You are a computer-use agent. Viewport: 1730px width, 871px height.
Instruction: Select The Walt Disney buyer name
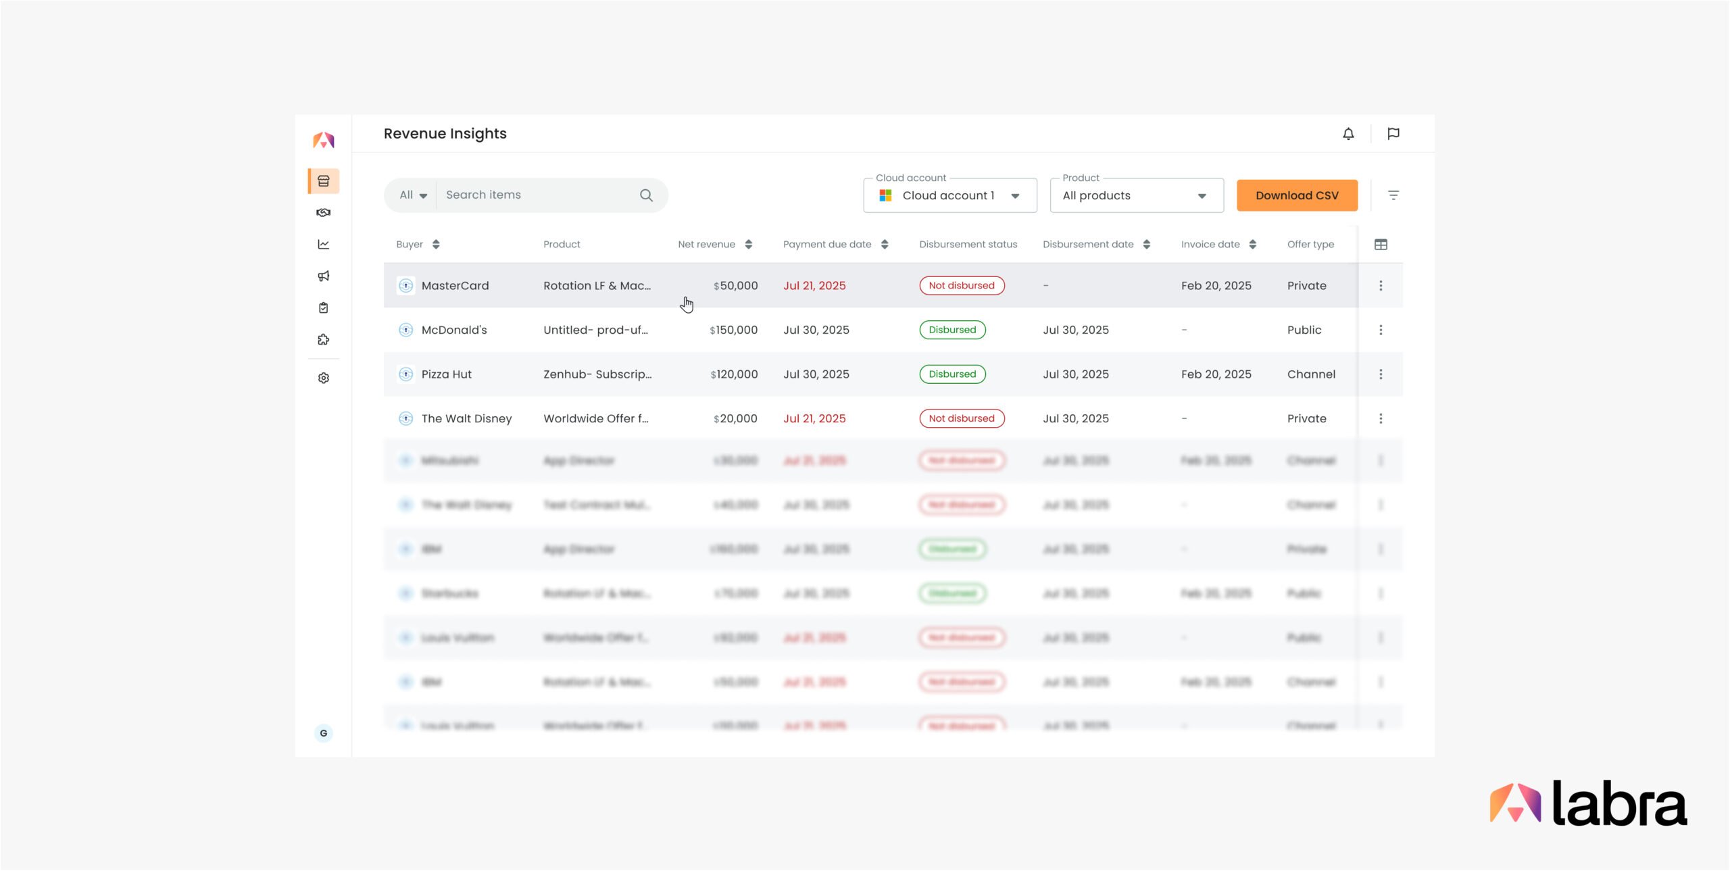(x=466, y=419)
